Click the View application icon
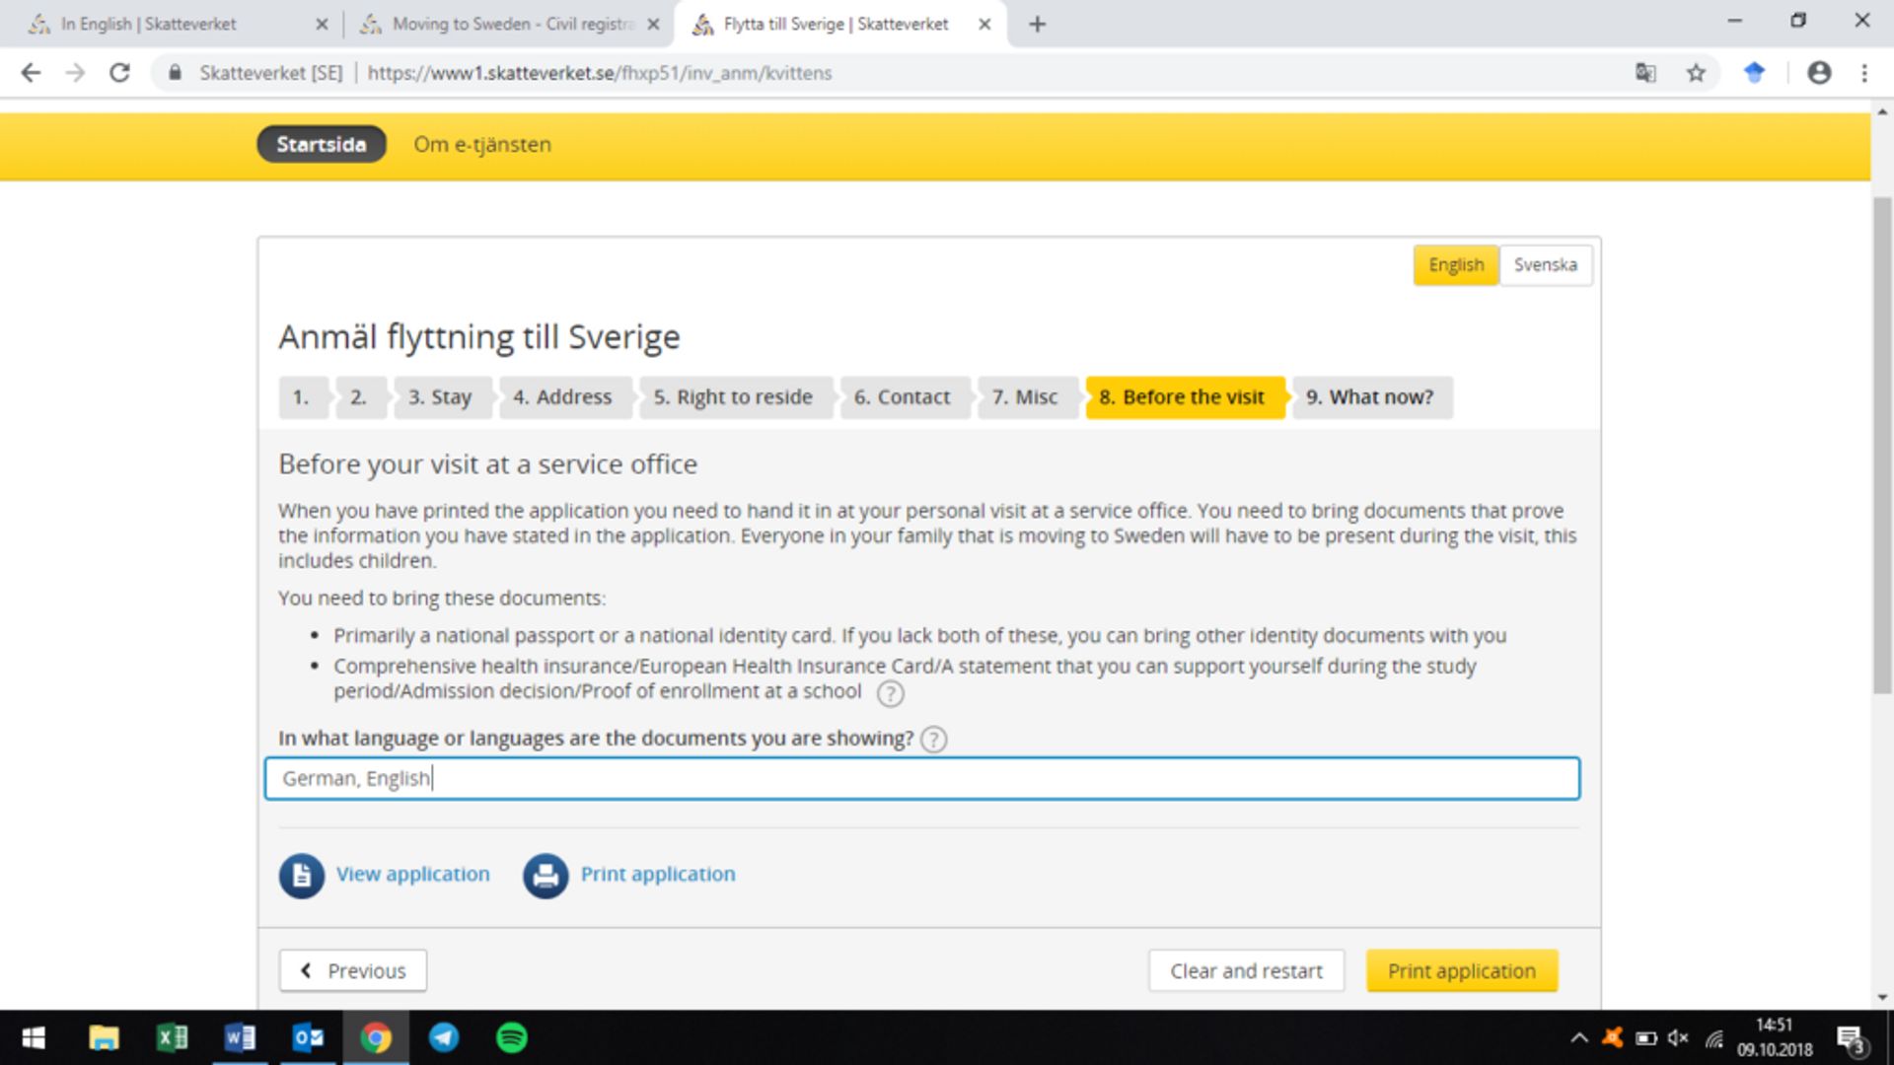Viewport: 1894px width, 1065px height. [301, 874]
